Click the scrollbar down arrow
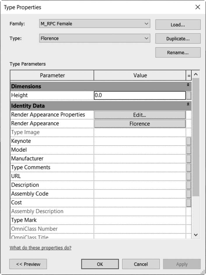 coord(196,235)
